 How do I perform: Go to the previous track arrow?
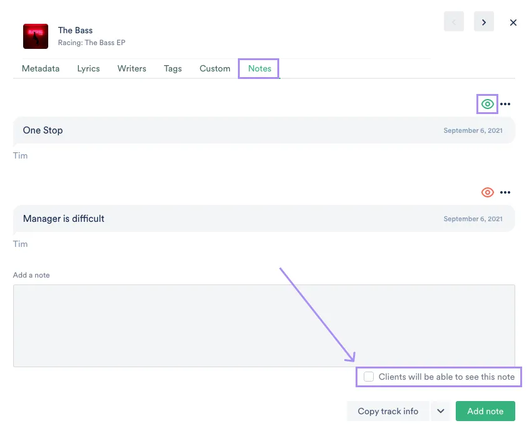(x=454, y=22)
